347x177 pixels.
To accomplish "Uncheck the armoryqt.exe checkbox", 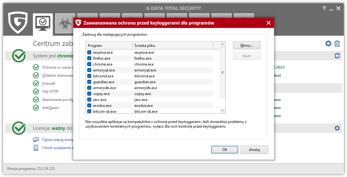I will click(x=89, y=70).
